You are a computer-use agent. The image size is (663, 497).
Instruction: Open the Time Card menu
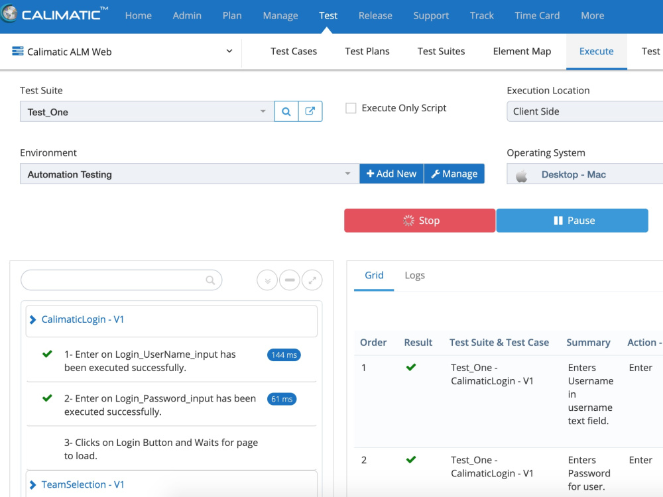[537, 16]
